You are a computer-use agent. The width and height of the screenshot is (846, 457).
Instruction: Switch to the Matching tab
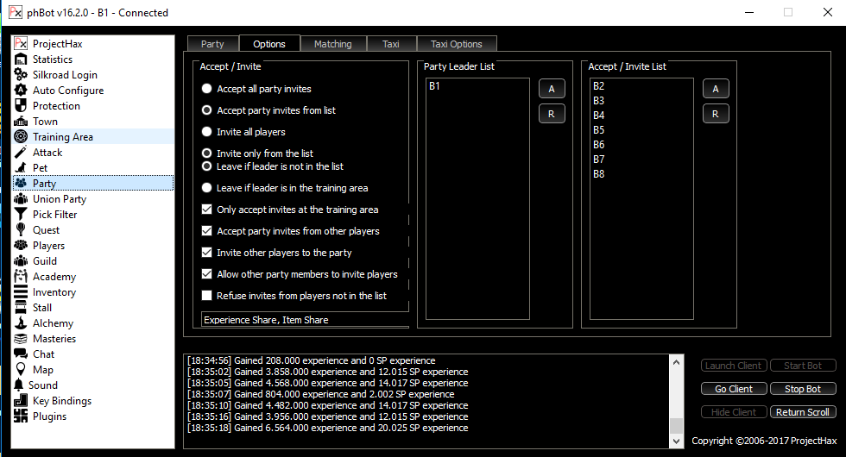coord(332,44)
